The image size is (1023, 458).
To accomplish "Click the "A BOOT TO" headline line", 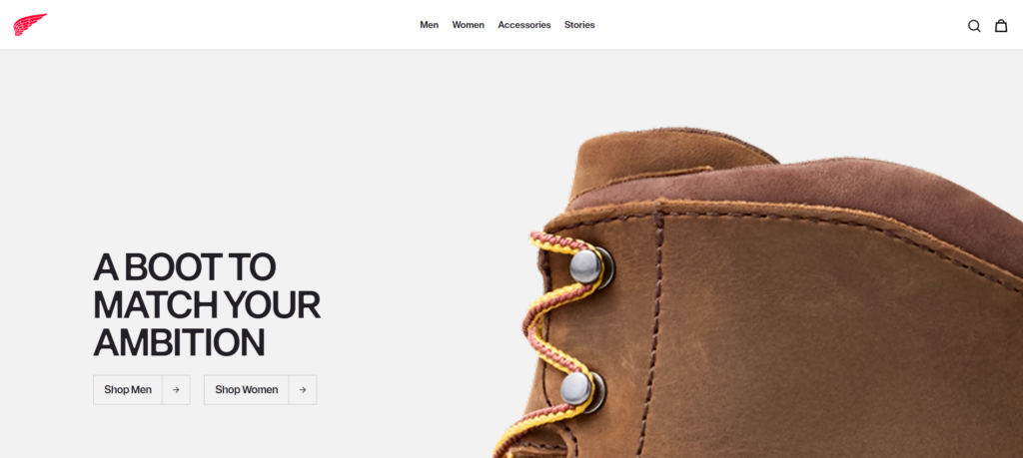I will (185, 266).
